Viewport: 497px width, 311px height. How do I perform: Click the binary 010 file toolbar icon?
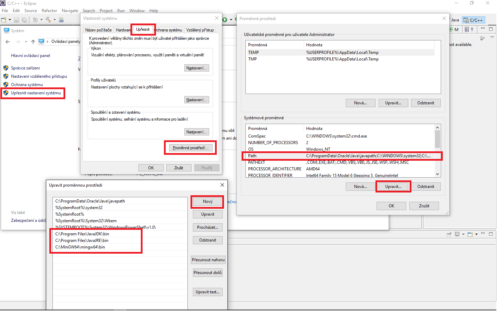[x=61, y=20]
